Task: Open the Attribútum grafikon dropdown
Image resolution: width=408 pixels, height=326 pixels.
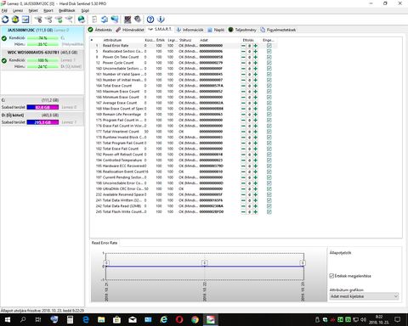Action: (365, 296)
